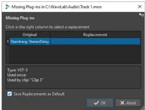The width and height of the screenshot is (145, 110).
Task: Click the dialog title showing Track 1.mon path
Action: coord(57,7)
